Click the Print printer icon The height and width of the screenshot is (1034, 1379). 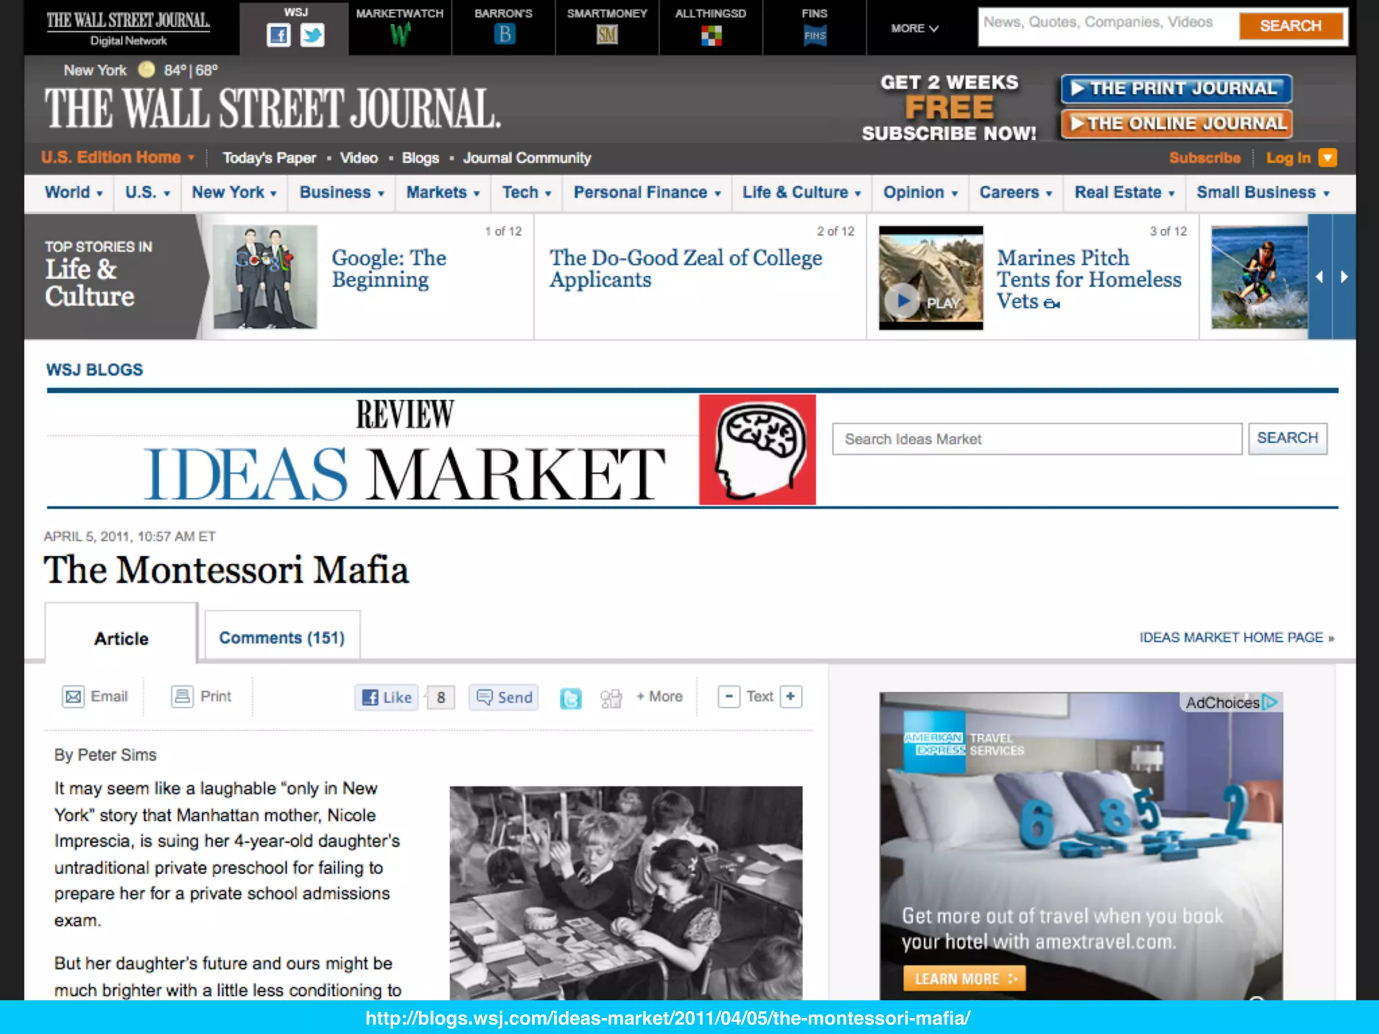(x=182, y=696)
